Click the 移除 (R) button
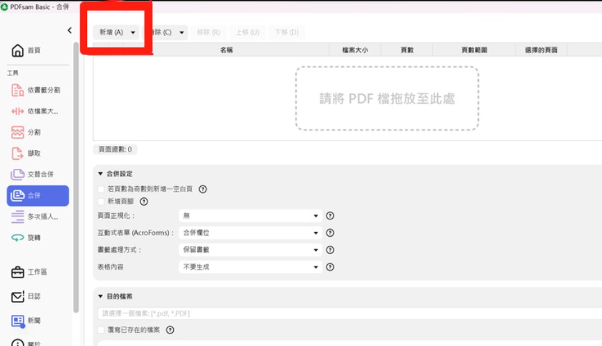The image size is (602, 346). point(208,33)
